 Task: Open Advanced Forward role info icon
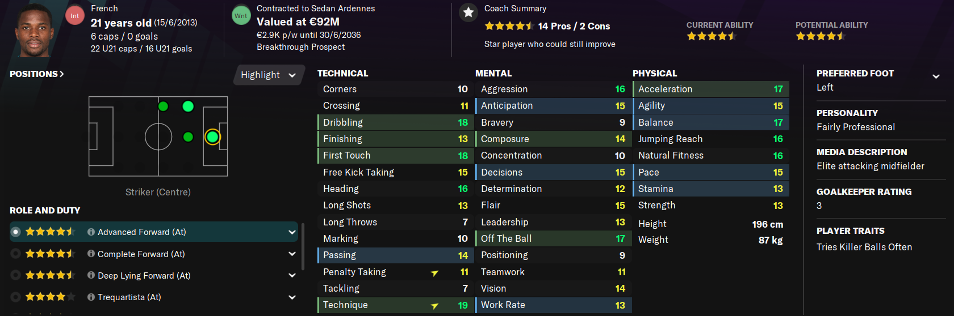coord(91,232)
